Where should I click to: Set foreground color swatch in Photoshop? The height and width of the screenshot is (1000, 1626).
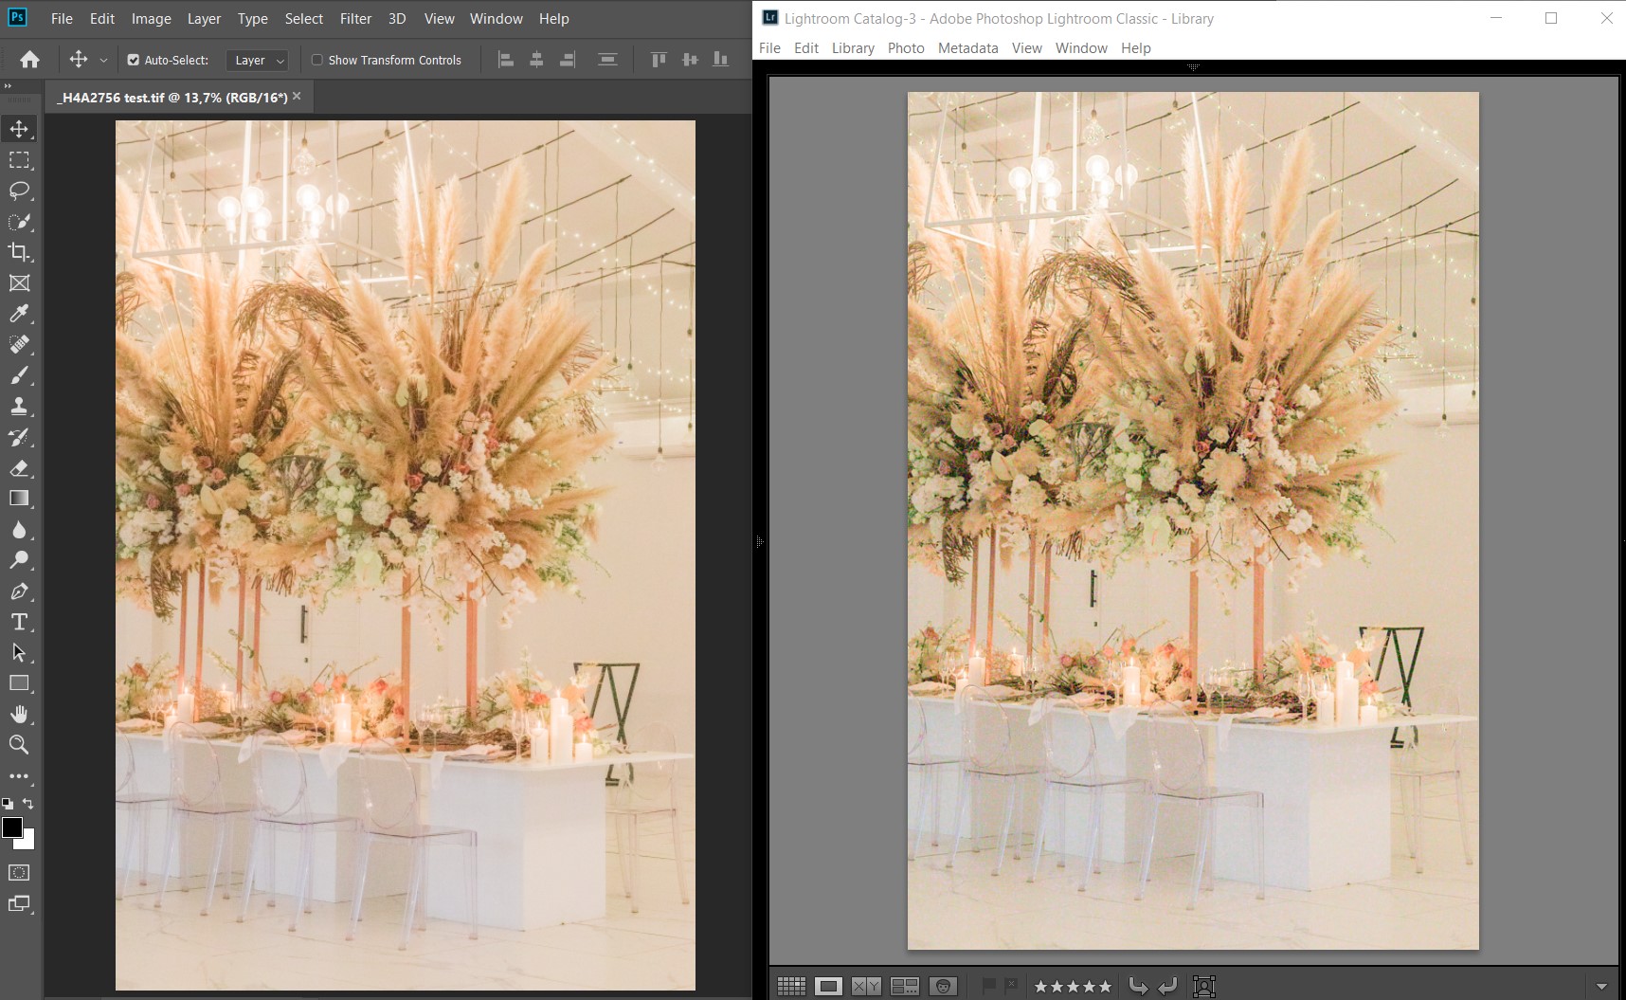11,827
